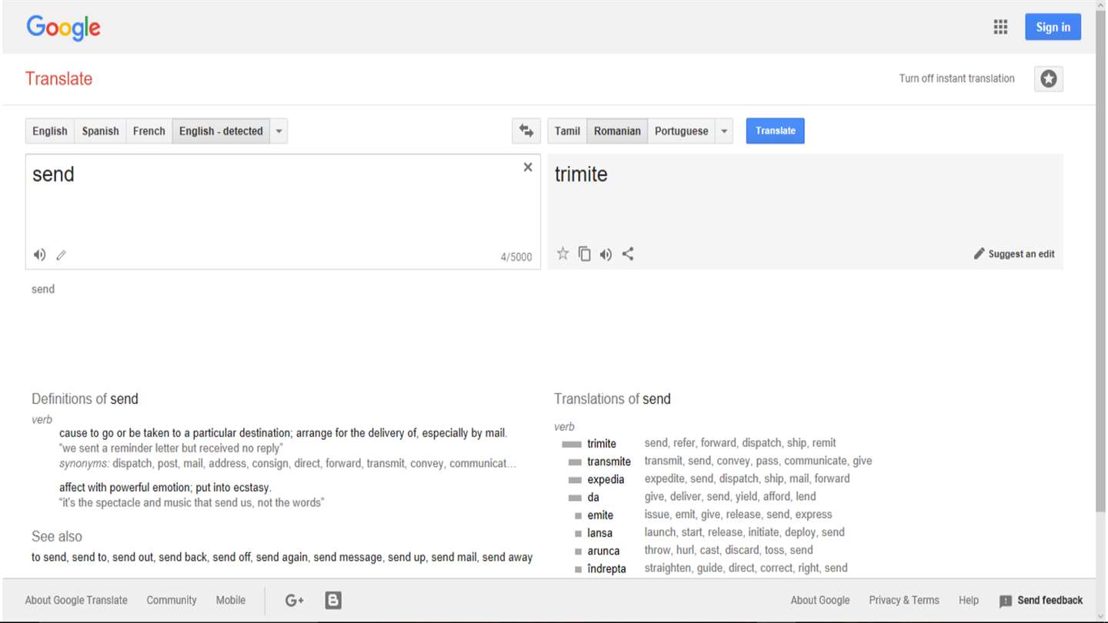Turn off instant translation
1108x623 pixels.
tap(956, 78)
